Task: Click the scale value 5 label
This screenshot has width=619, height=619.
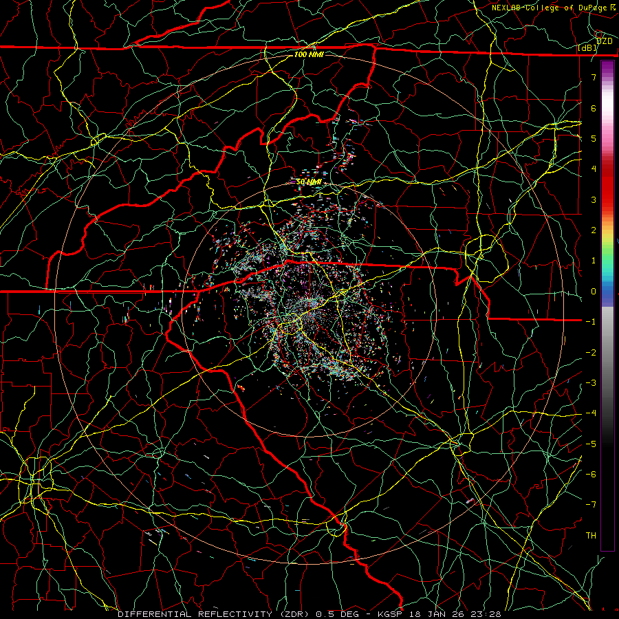Action: pos(594,138)
